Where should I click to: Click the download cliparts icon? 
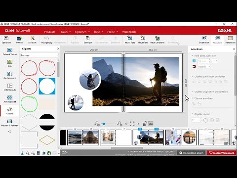[22, 153]
